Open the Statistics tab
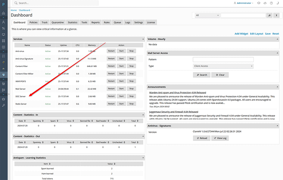This screenshot has width=283, height=180. (x=73, y=22)
